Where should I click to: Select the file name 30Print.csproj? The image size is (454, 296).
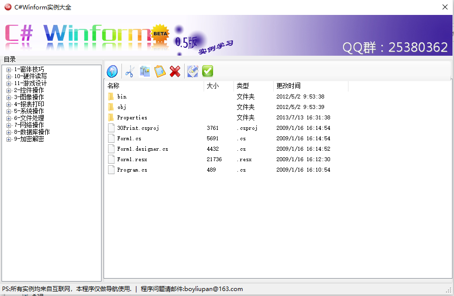pyautogui.click(x=138, y=128)
